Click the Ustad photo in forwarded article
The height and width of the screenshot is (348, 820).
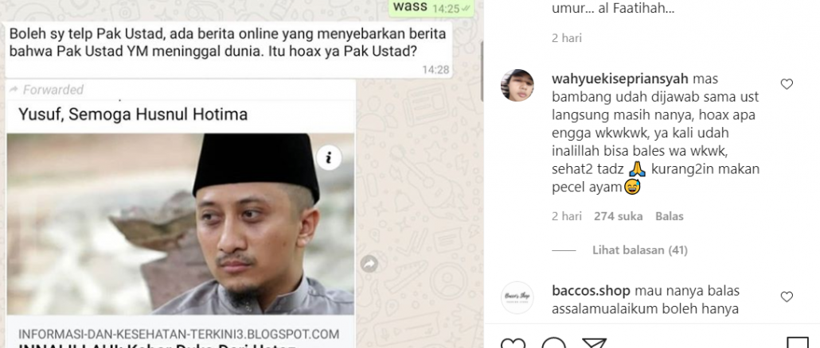pyautogui.click(x=181, y=224)
